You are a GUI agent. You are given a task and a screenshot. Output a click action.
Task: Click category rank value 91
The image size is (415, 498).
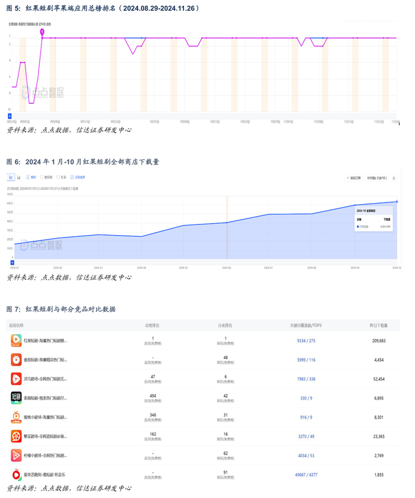[x=226, y=472]
